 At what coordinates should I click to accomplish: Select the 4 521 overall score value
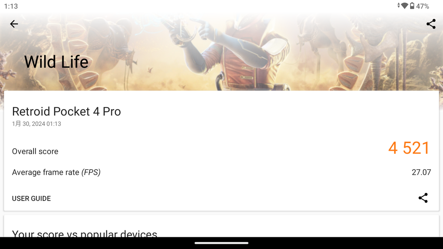[409, 148]
